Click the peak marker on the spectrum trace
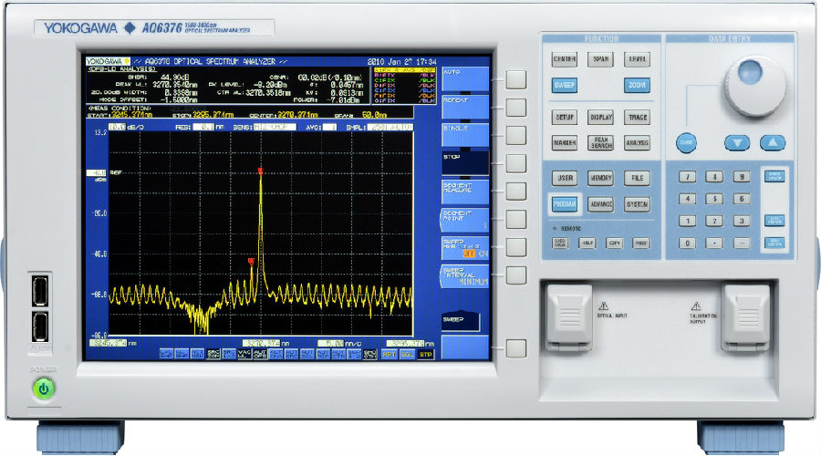821x456 pixels. [260, 171]
